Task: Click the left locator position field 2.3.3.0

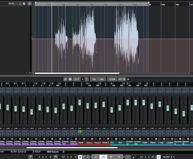Action: (x=43, y=157)
